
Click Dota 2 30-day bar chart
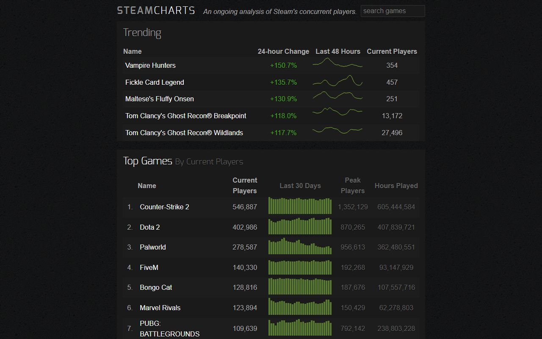click(300, 226)
